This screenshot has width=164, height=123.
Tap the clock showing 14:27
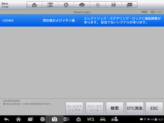coord(160,120)
